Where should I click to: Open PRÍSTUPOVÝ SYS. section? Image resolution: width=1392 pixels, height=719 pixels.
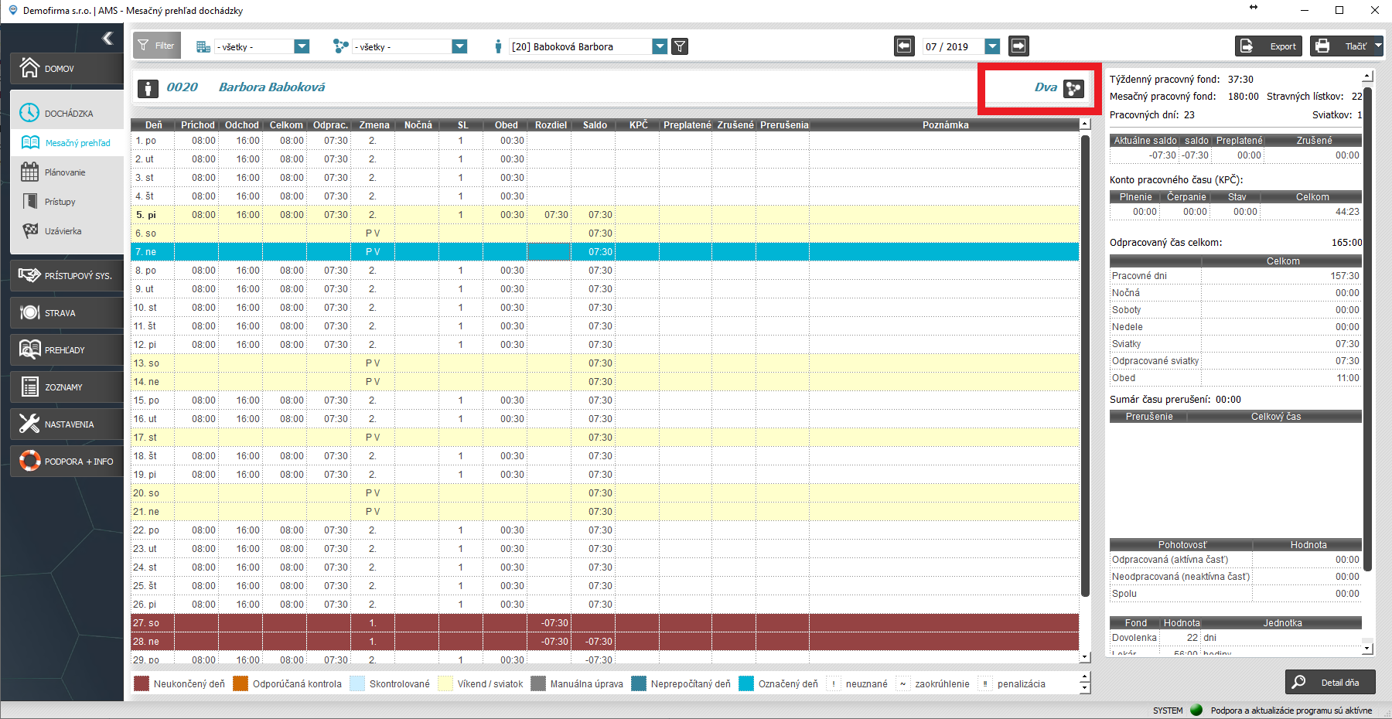pyautogui.click(x=67, y=275)
